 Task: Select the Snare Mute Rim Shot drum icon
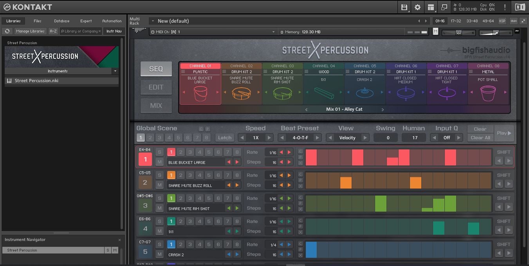click(x=282, y=93)
